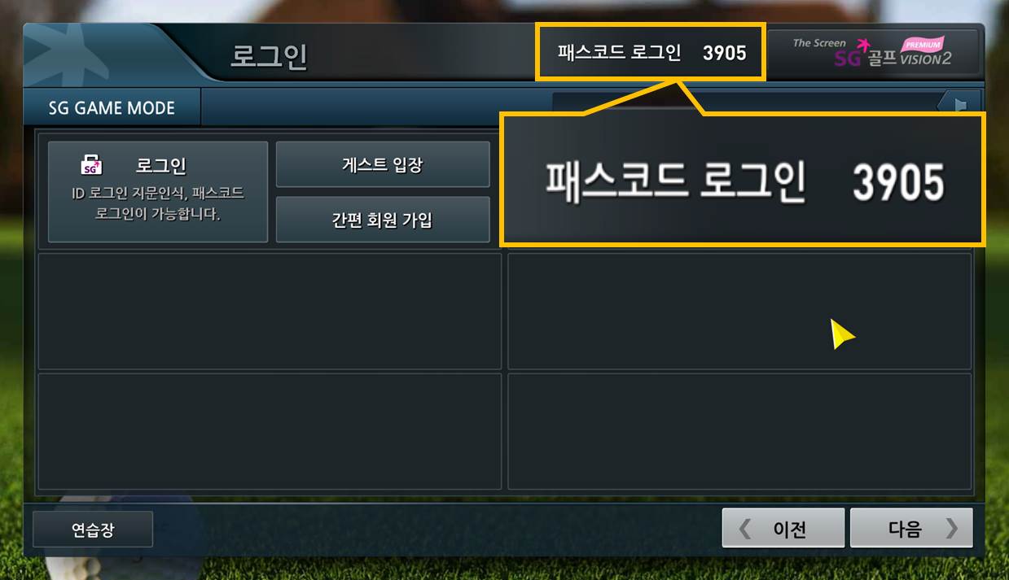Select the empty bottom-right player slot
The image size is (1009, 580).
coord(739,431)
